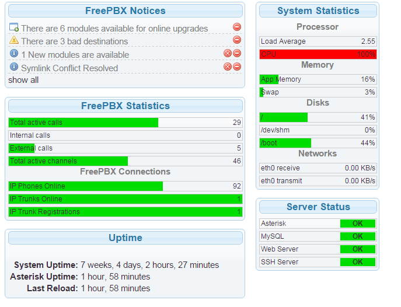Click the Asterisk Uptime value text
Image resolution: width=401 pixels, height=307 pixels.
(x=116, y=277)
